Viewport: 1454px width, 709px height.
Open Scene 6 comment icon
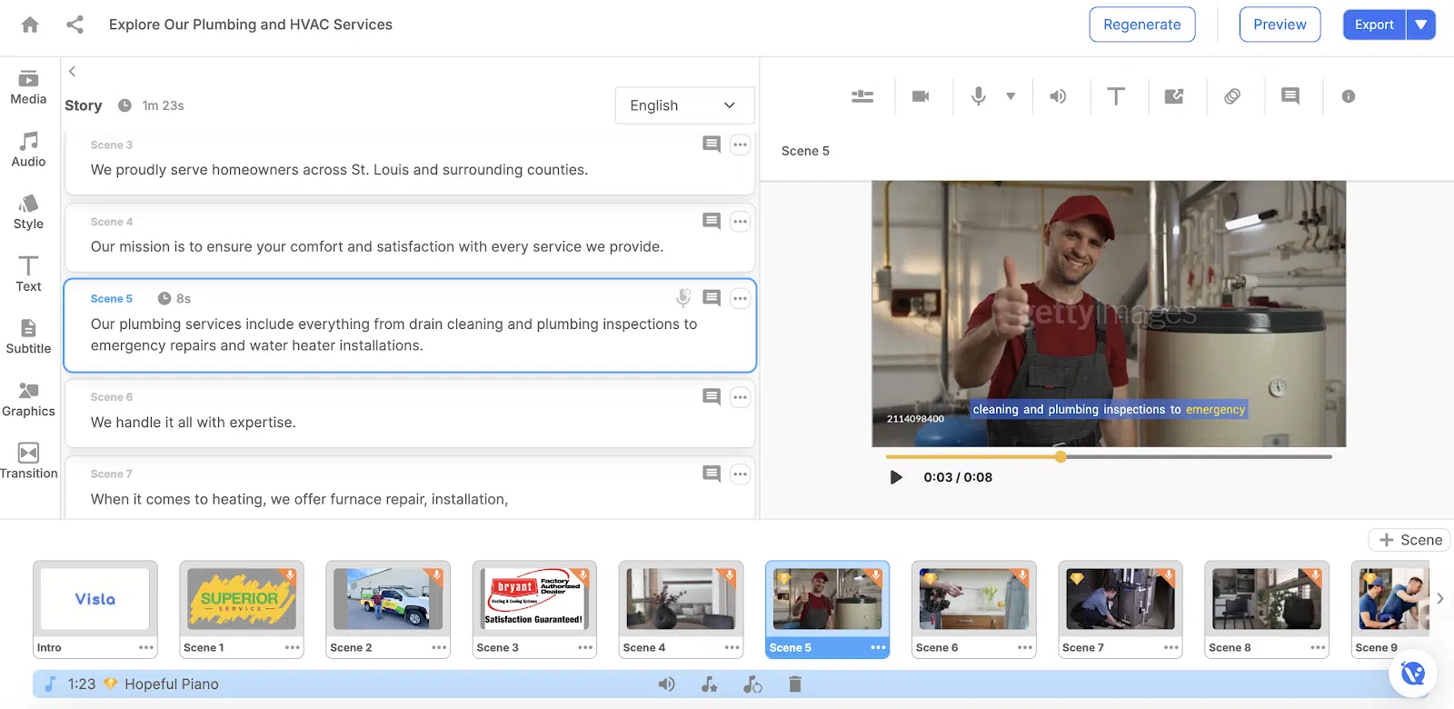(x=712, y=396)
